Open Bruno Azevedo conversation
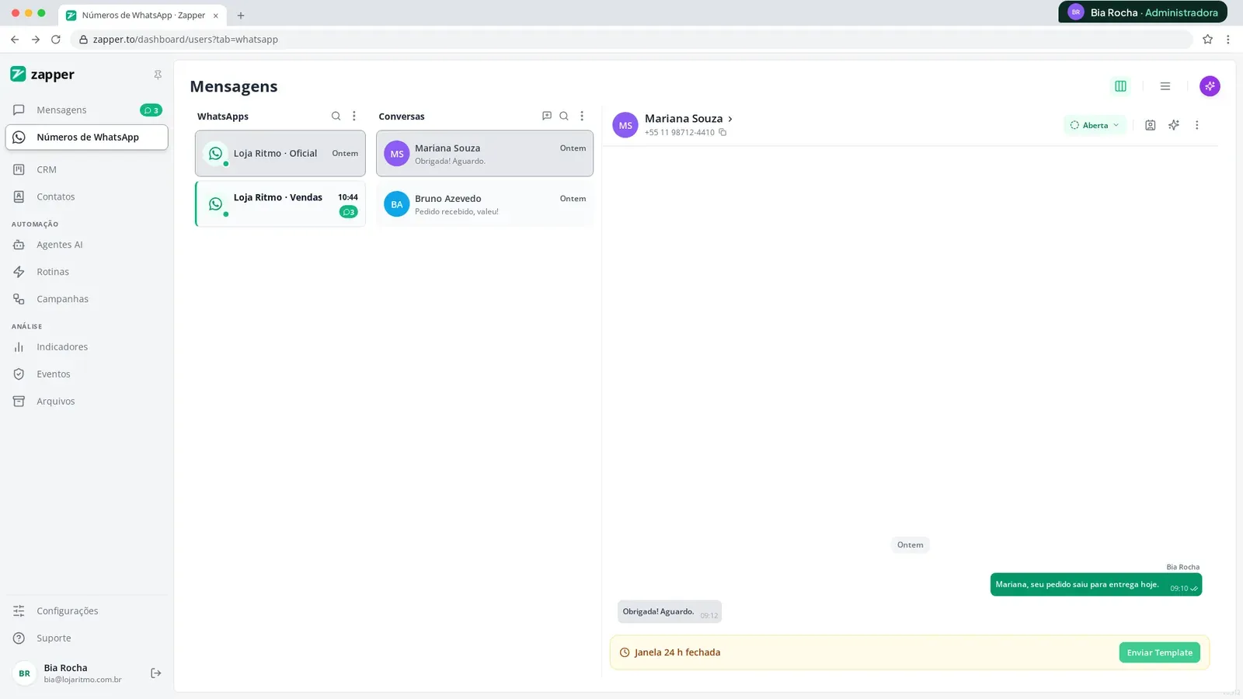1243x699 pixels. (x=485, y=204)
